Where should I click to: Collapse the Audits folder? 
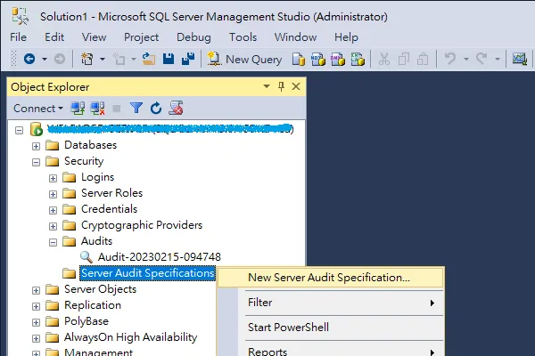click(x=53, y=242)
